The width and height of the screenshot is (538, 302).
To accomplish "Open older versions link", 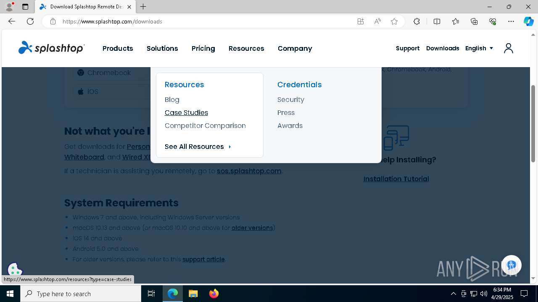I will click(x=252, y=228).
